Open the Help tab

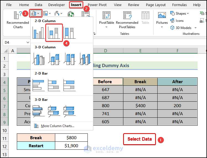tap(197, 5)
